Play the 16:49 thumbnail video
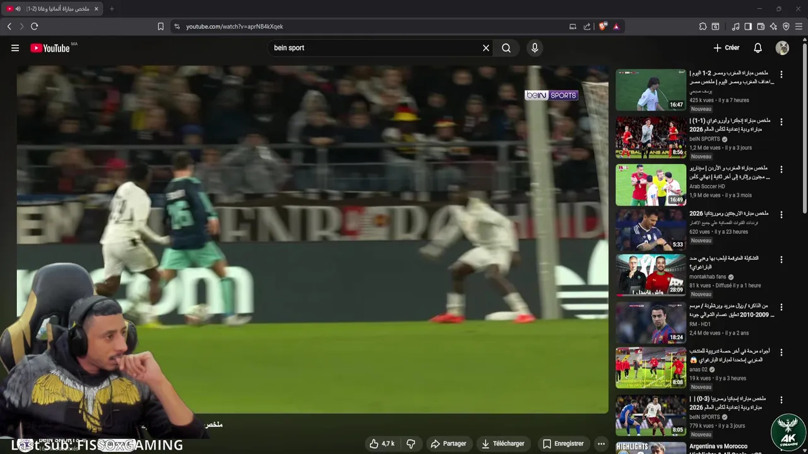Viewport: 808px width, 454px height. pyautogui.click(x=651, y=185)
